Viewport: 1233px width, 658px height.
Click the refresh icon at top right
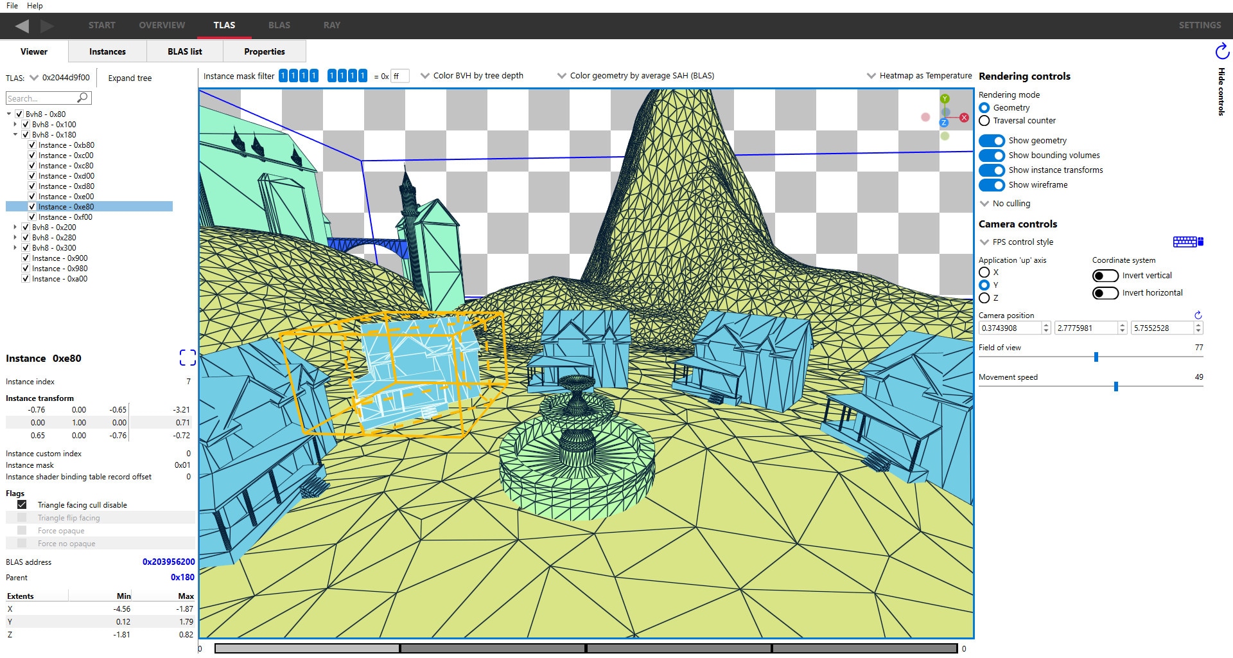pyautogui.click(x=1221, y=51)
